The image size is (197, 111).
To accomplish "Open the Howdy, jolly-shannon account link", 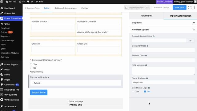I will point(185,2).
